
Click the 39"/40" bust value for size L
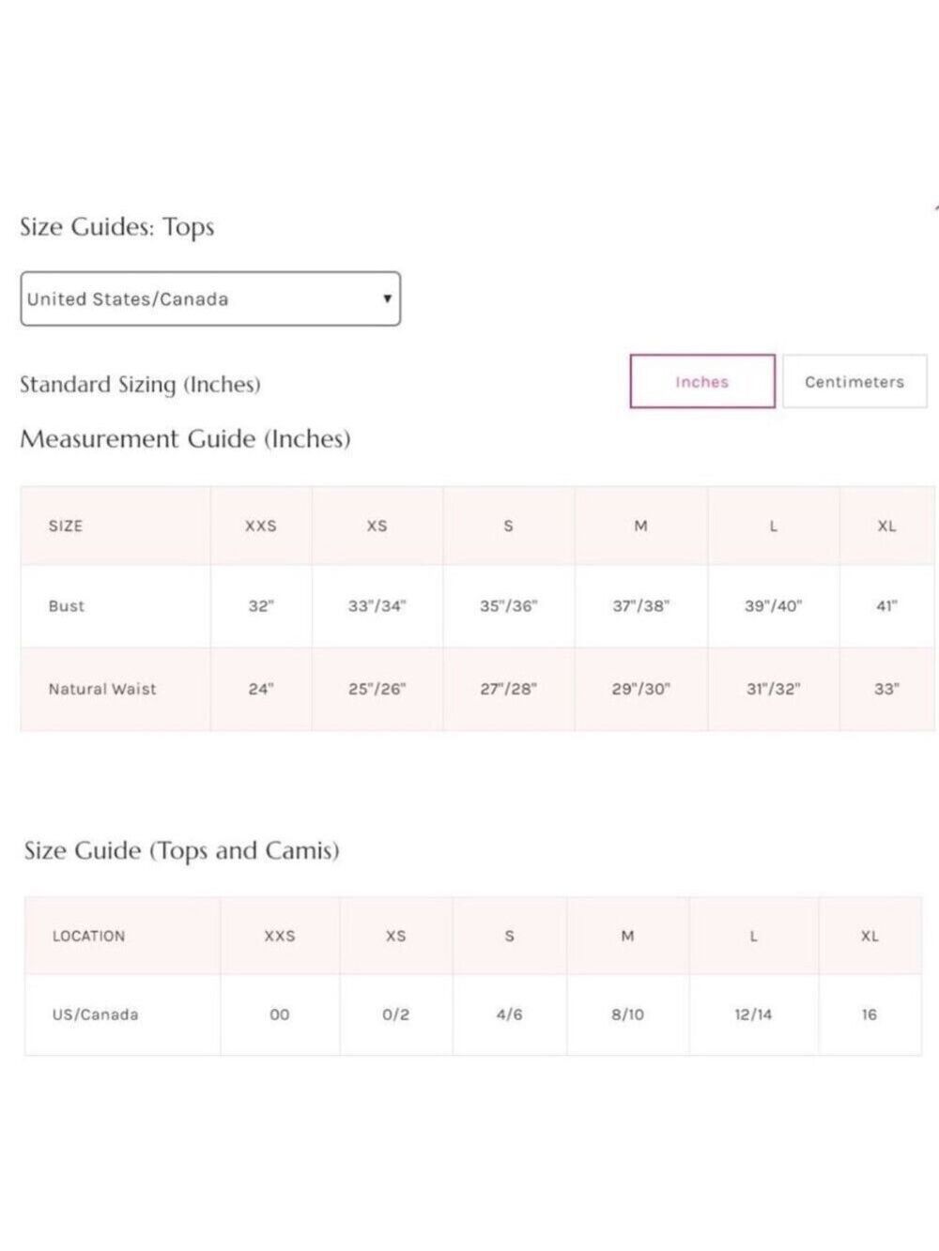tap(773, 606)
